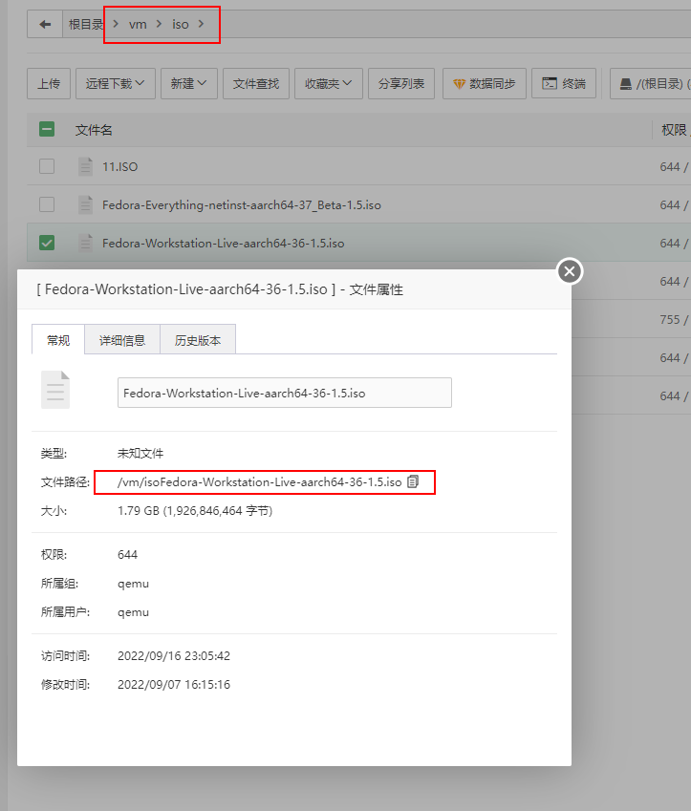Check the box for 11.ISO
This screenshot has height=811, width=691.
pos(47,166)
